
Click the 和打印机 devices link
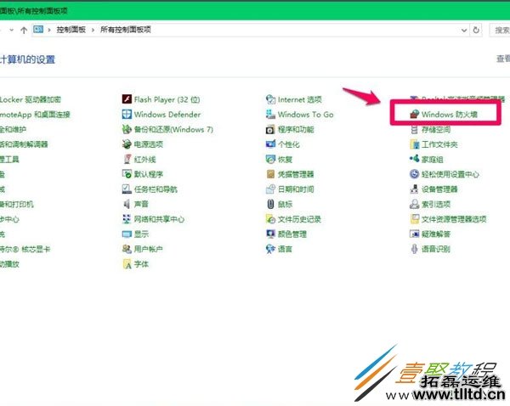17,204
